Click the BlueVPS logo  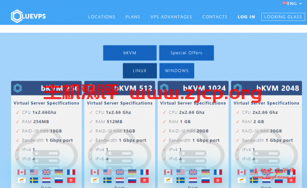pos(28,16)
